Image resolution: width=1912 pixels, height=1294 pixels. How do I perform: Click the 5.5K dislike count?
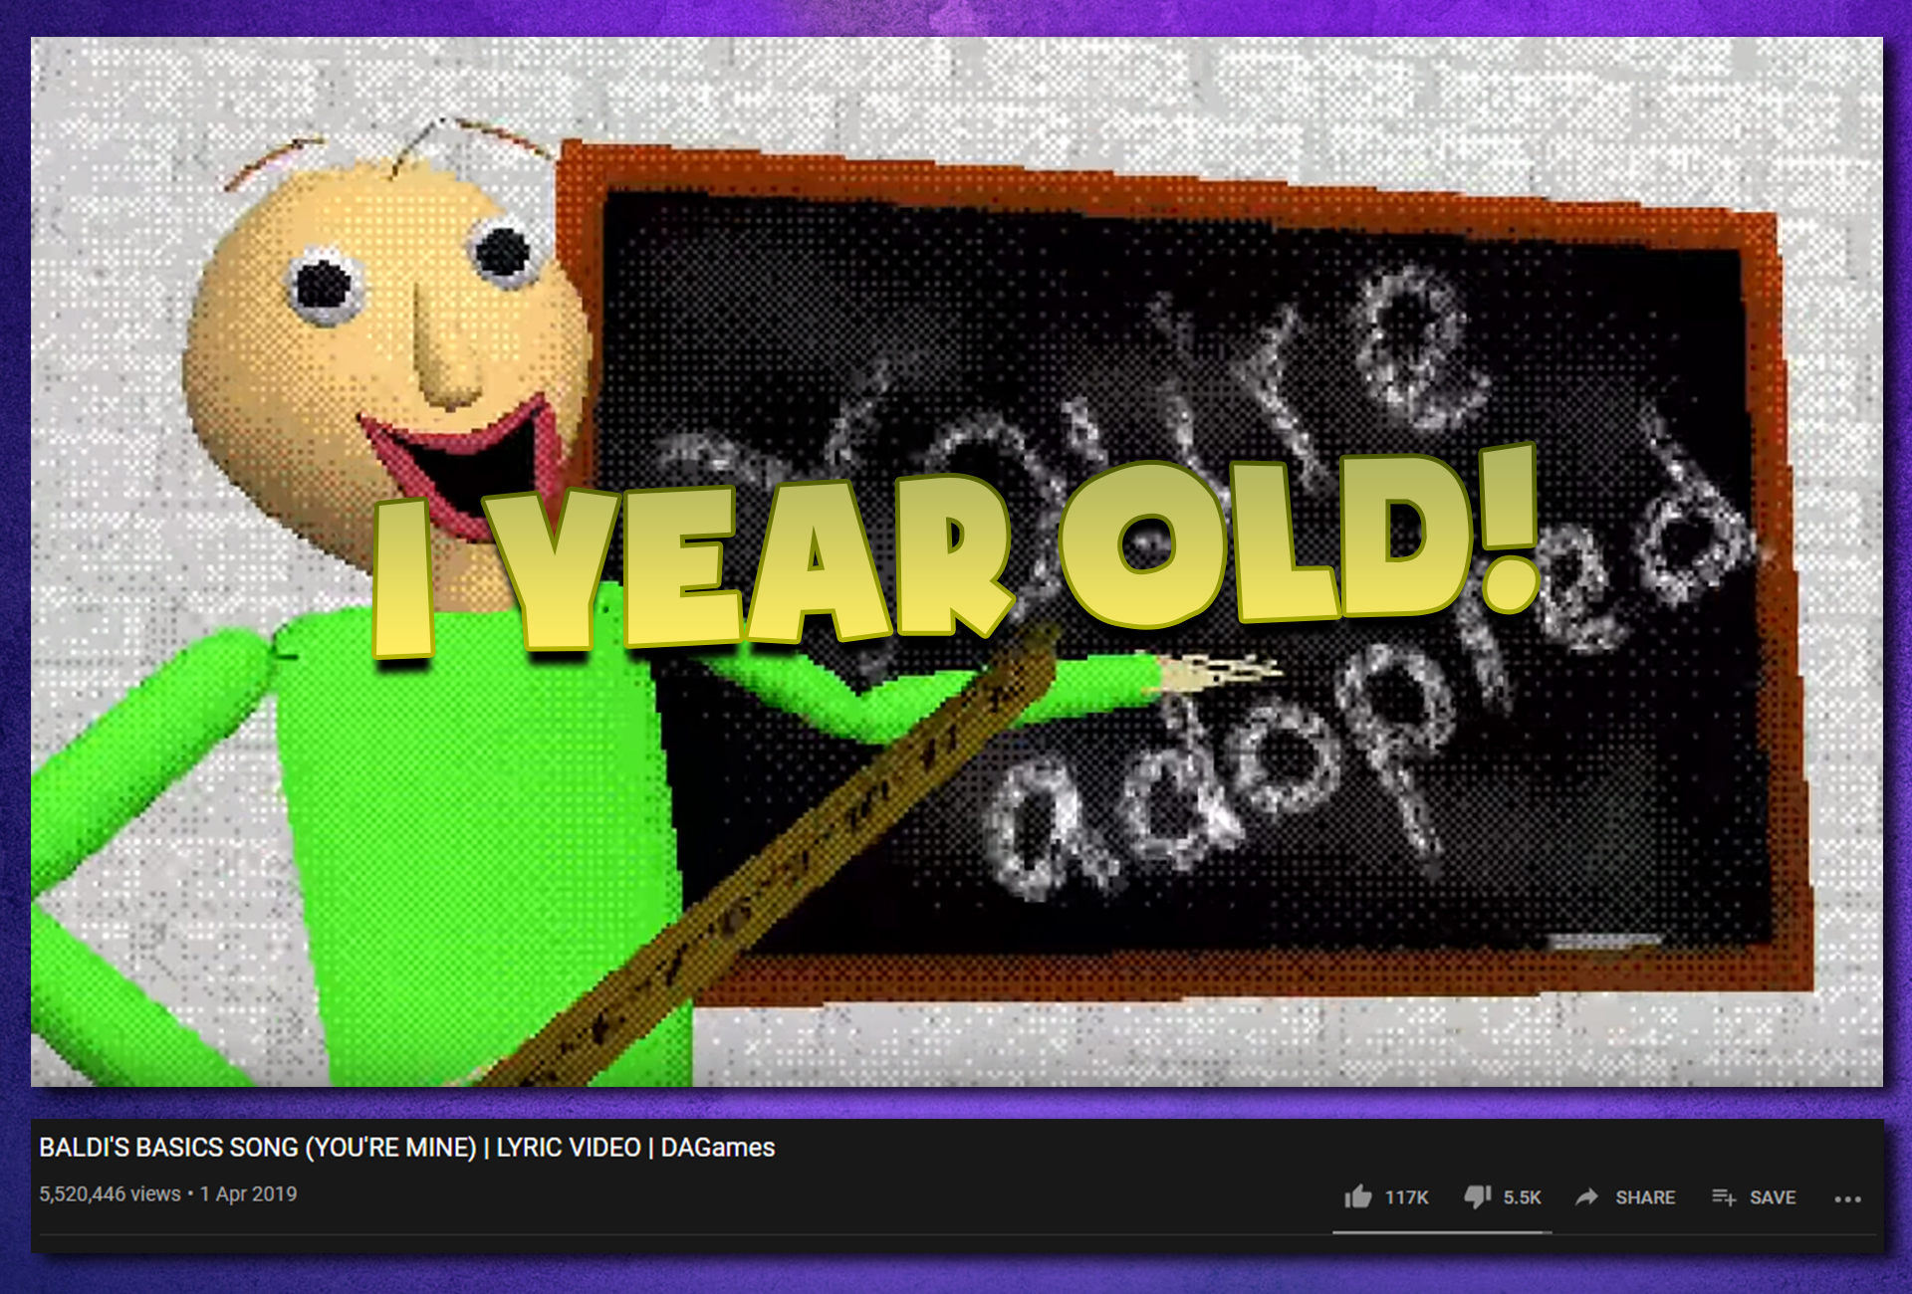click(1522, 1197)
